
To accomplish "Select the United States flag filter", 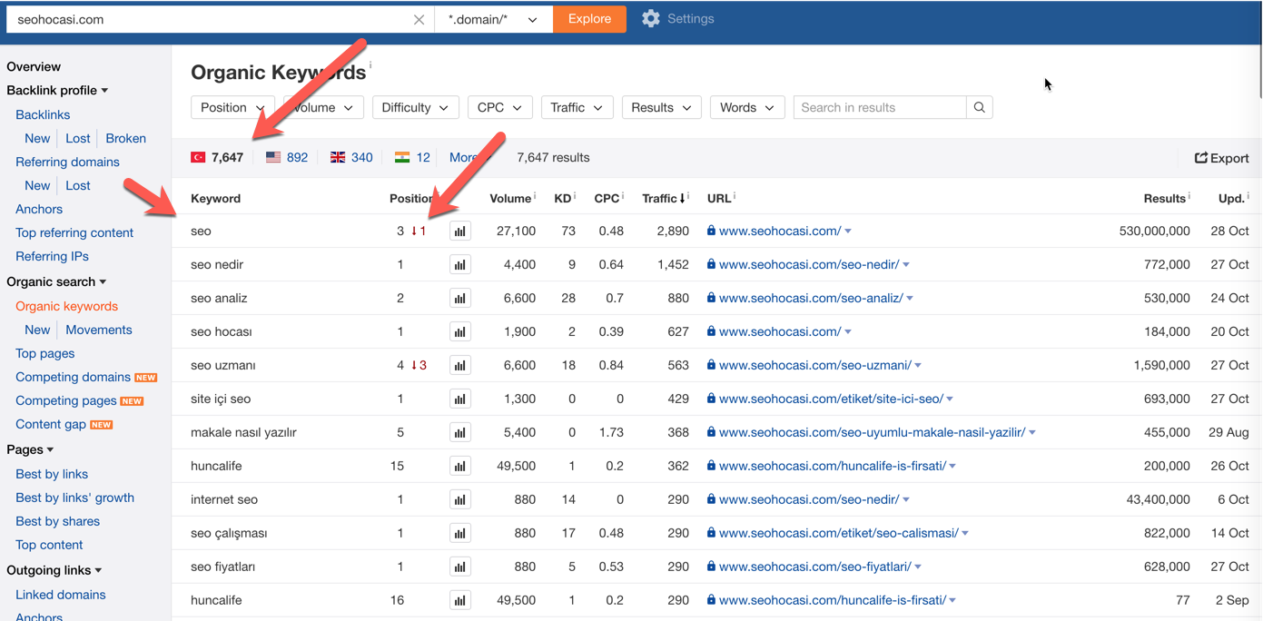I will pos(273,158).
